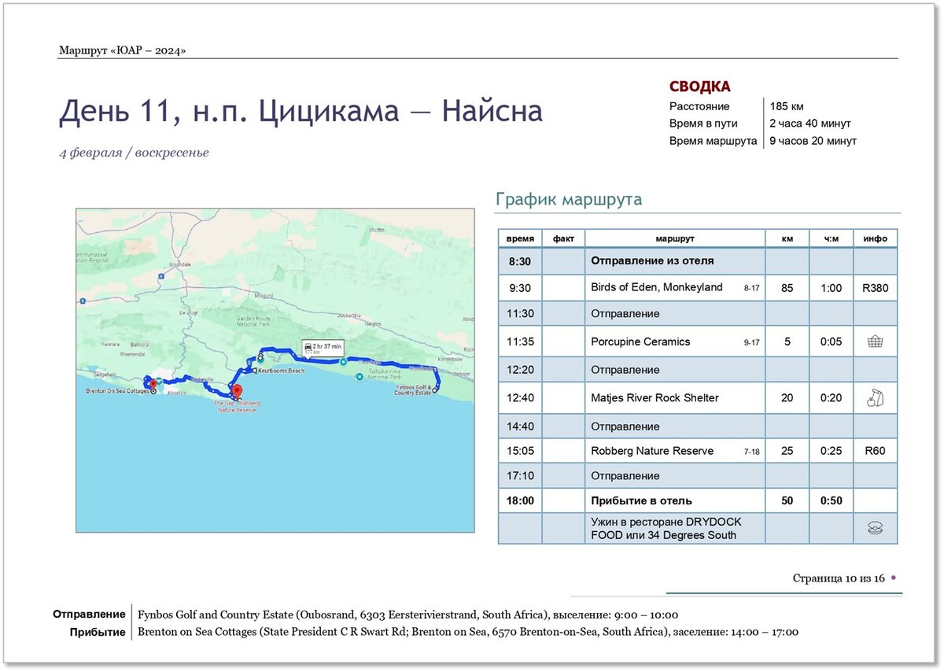944x672 pixels.
Task: Click the 8:30 time cell
Action: pos(520,260)
